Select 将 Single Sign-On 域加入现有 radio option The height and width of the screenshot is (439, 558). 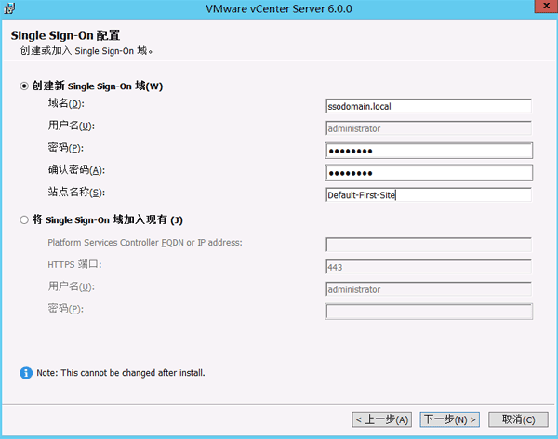(24, 220)
